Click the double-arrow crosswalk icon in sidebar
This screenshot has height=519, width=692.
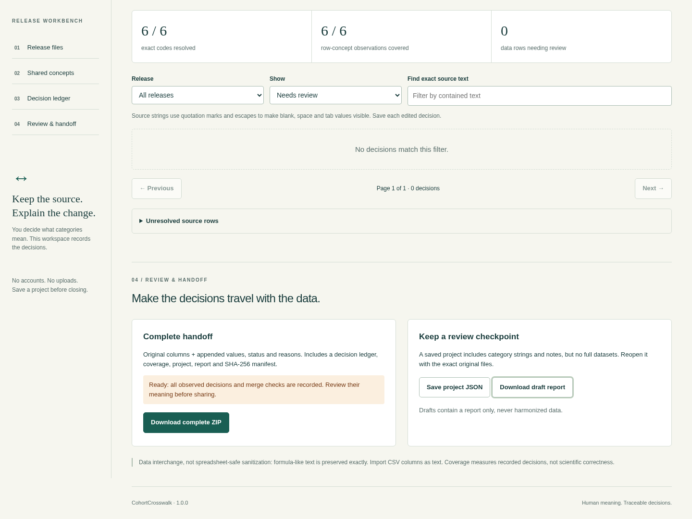(x=21, y=179)
